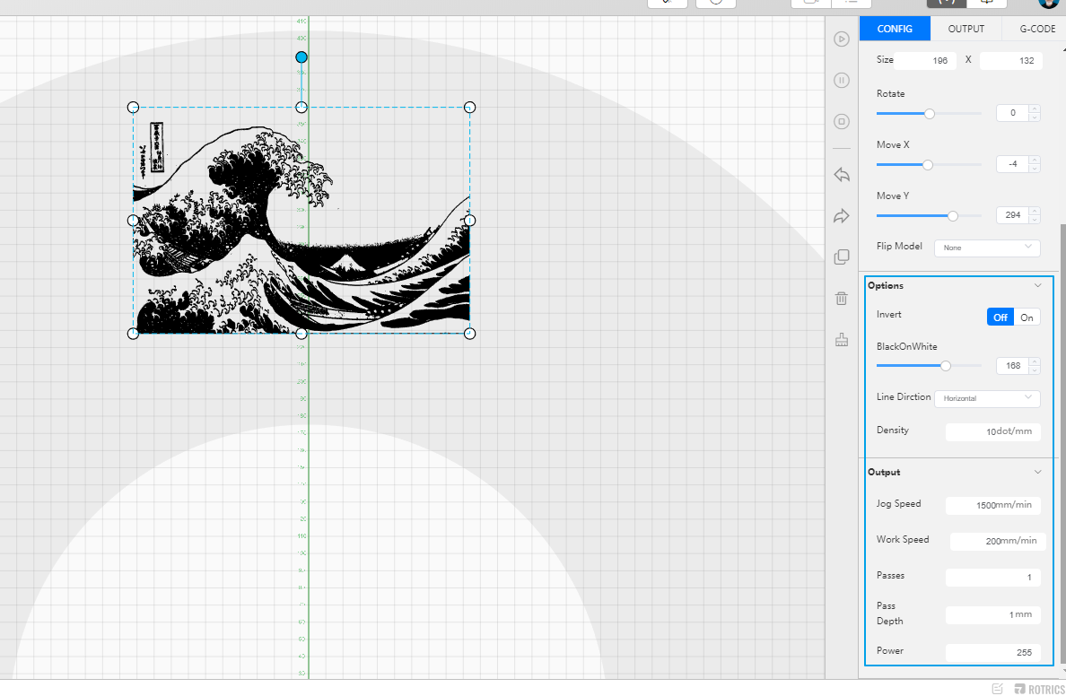Click the right-middle selection handle of the wave image
Viewport: 1066px width, 696px height.
coord(470,221)
